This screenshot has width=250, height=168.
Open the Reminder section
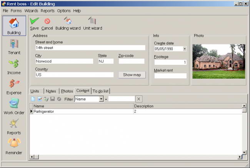(x=14, y=146)
